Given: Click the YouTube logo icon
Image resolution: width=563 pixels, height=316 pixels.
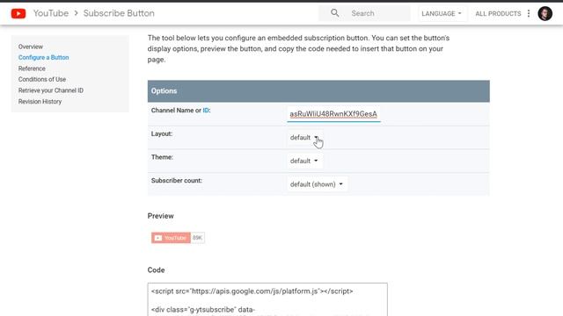Looking at the screenshot, I should (18, 14).
